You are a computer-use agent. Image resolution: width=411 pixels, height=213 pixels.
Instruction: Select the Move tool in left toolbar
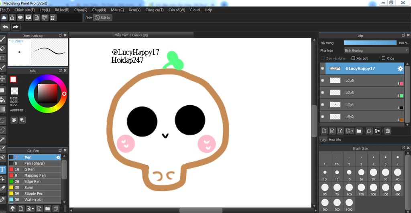(x=3, y=78)
